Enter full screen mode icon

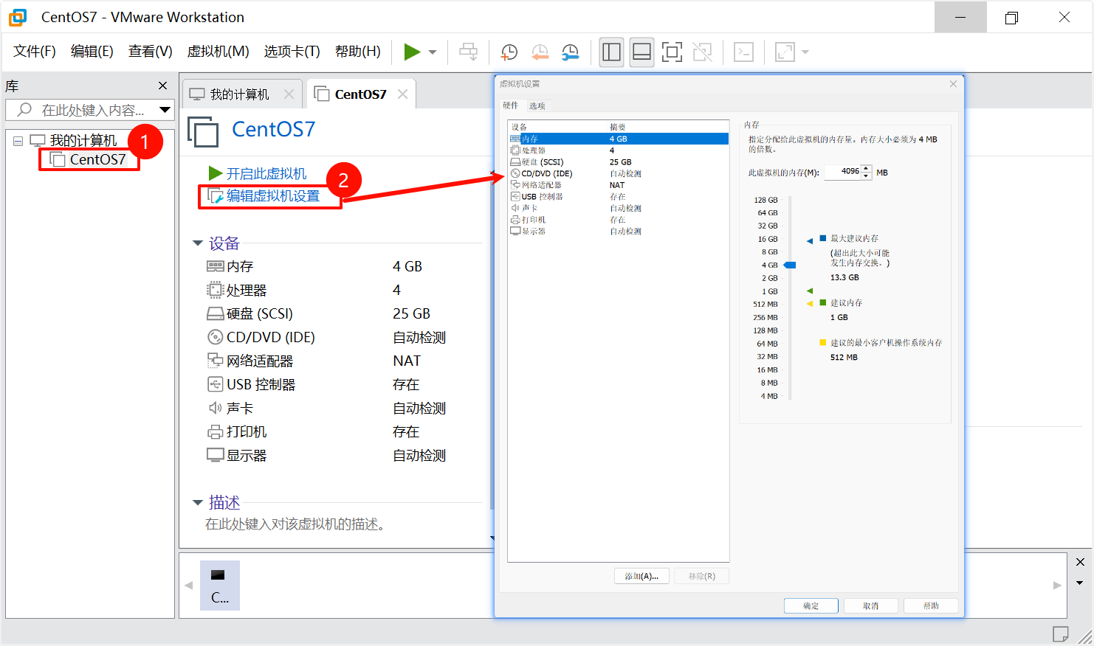tap(672, 52)
